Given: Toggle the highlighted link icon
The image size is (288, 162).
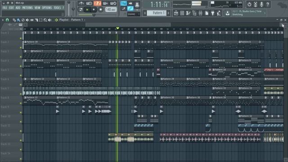Looking at the screenshot, I should (x=130, y=9).
